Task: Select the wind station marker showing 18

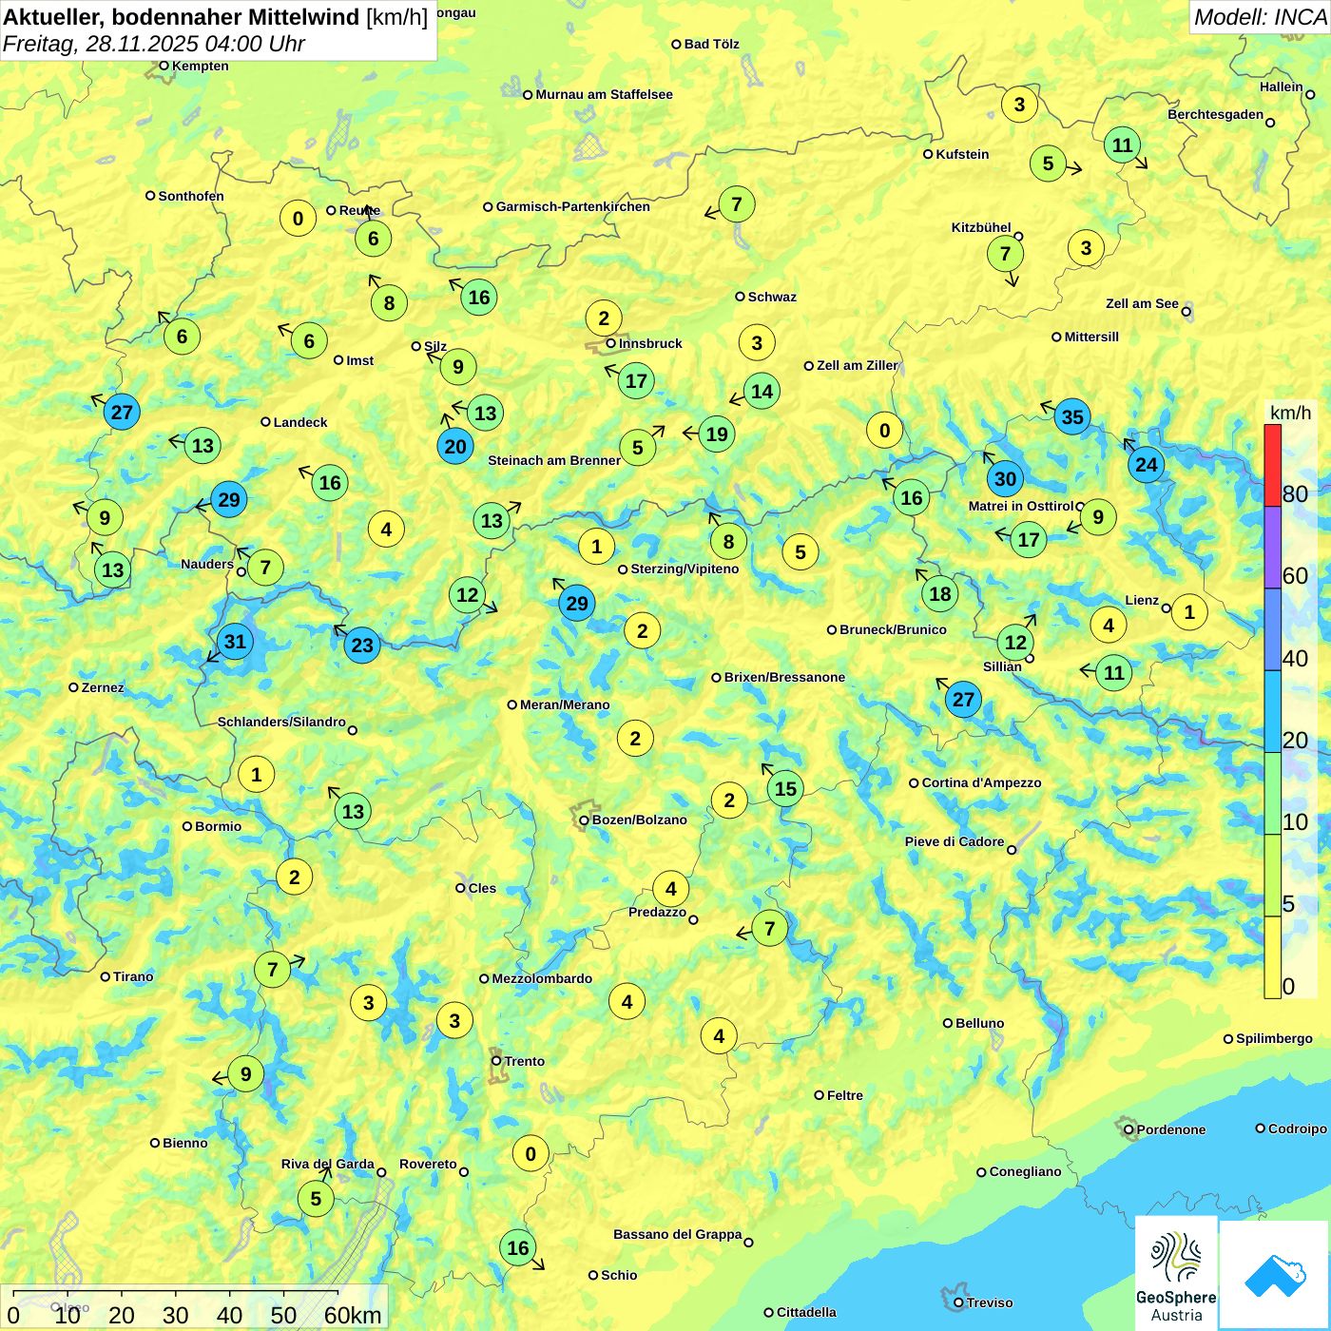Action: point(939,594)
